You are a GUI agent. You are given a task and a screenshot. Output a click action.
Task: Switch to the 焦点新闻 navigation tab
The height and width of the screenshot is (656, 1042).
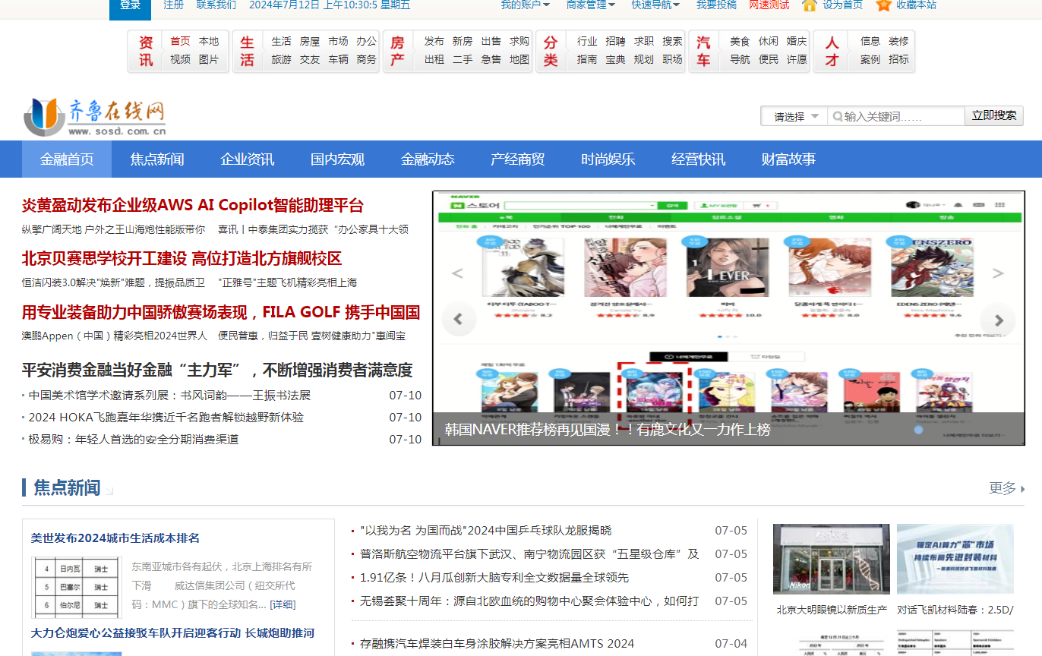tap(157, 159)
